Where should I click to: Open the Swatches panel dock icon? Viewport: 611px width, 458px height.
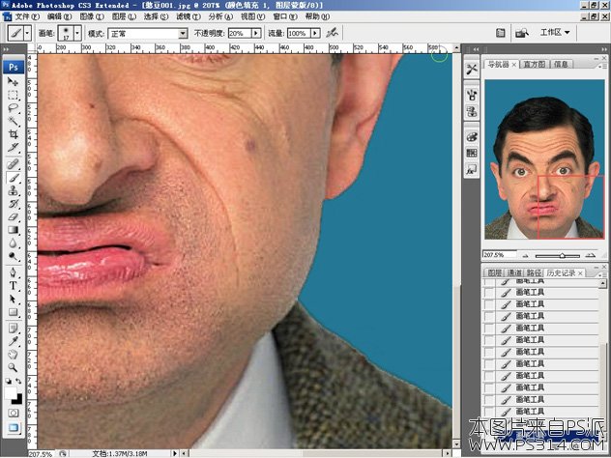tap(472, 153)
